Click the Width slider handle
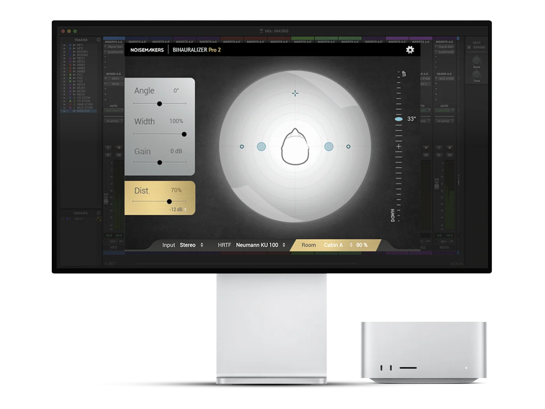545x409 pixels. [184, 134]
